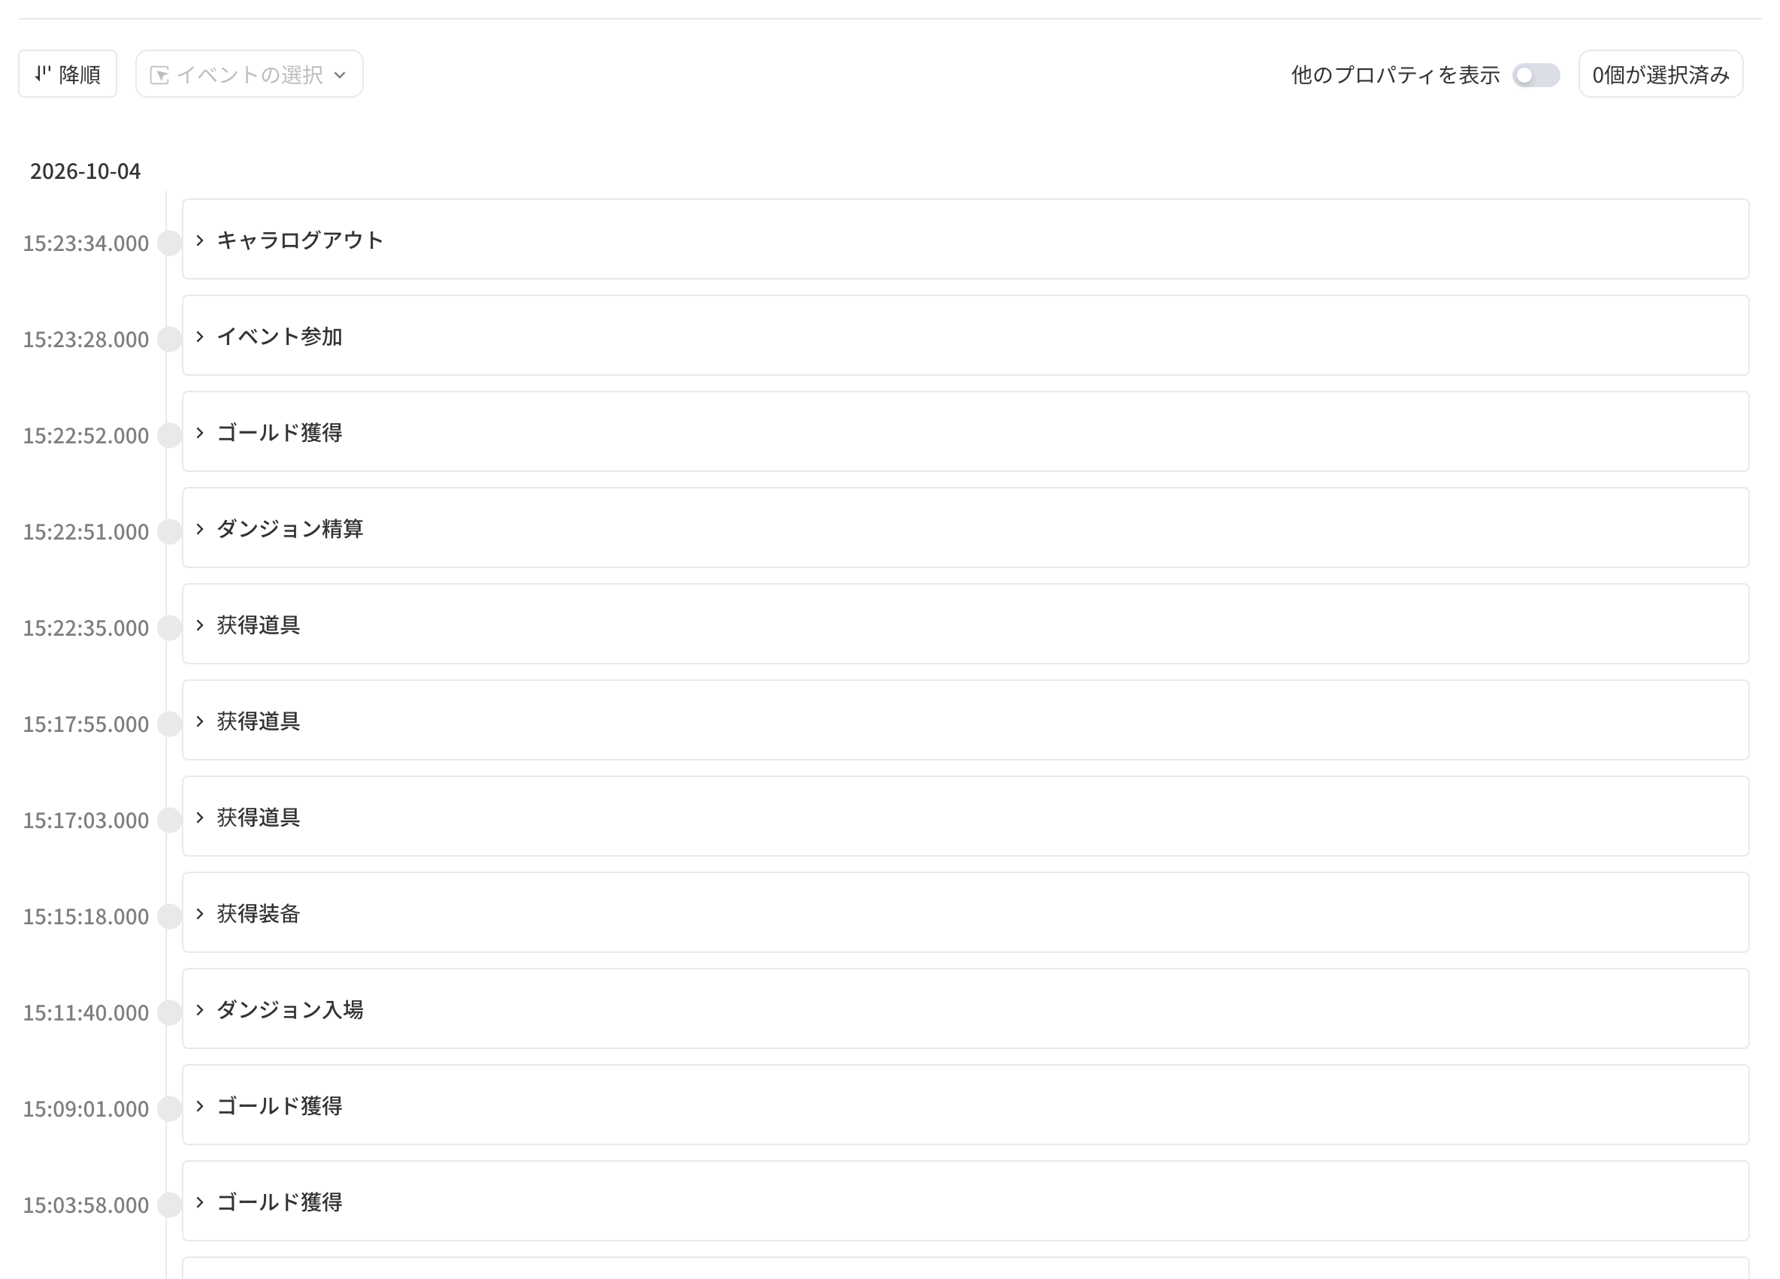The width and height of the screenshot is (1780, 1279).
Task: Click the 获得装备 event title
Action: pyautogui.click(x=259, y=913)
